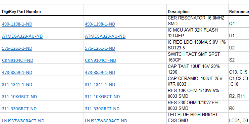
Task: Select the RES 10K OHM description cell
Action: [x=197, y=94]
